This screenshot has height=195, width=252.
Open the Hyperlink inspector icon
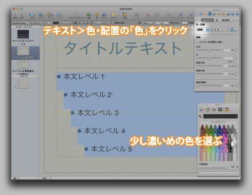[233, 14]
